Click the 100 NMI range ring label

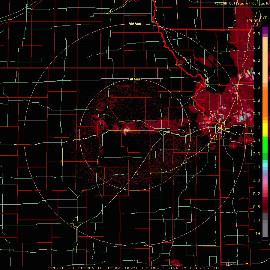(135, 24)
